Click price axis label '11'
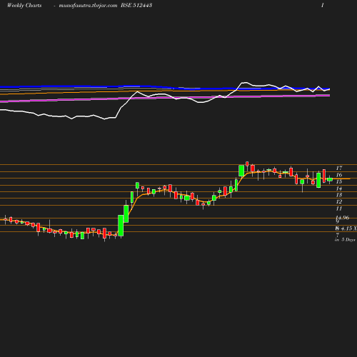The image size is (357, 357). [x=339, y=208]
